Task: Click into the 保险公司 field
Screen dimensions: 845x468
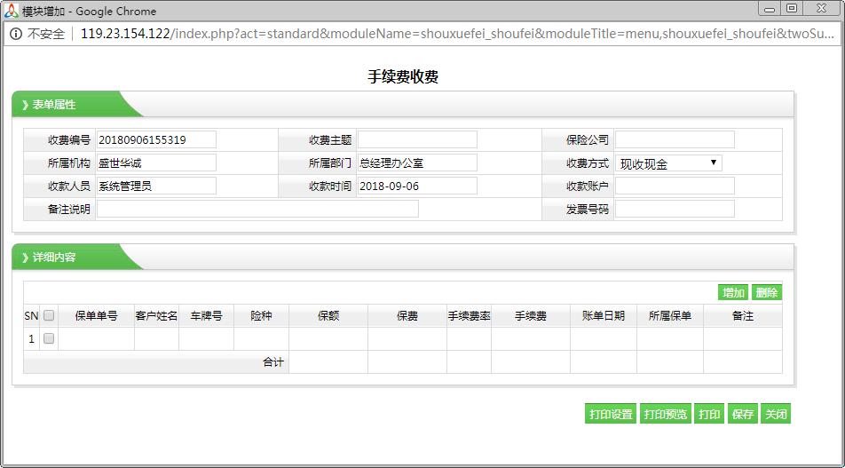Action: pos(675,140)
